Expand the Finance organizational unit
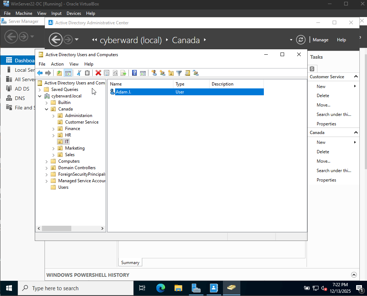367x296 pixels. point(53,129)
